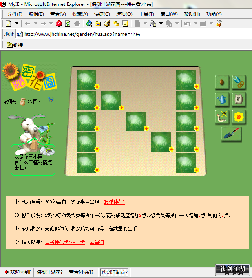Select the blue watering can tool
This screenshot has height=278, width=252.
(x=222, y=99)
